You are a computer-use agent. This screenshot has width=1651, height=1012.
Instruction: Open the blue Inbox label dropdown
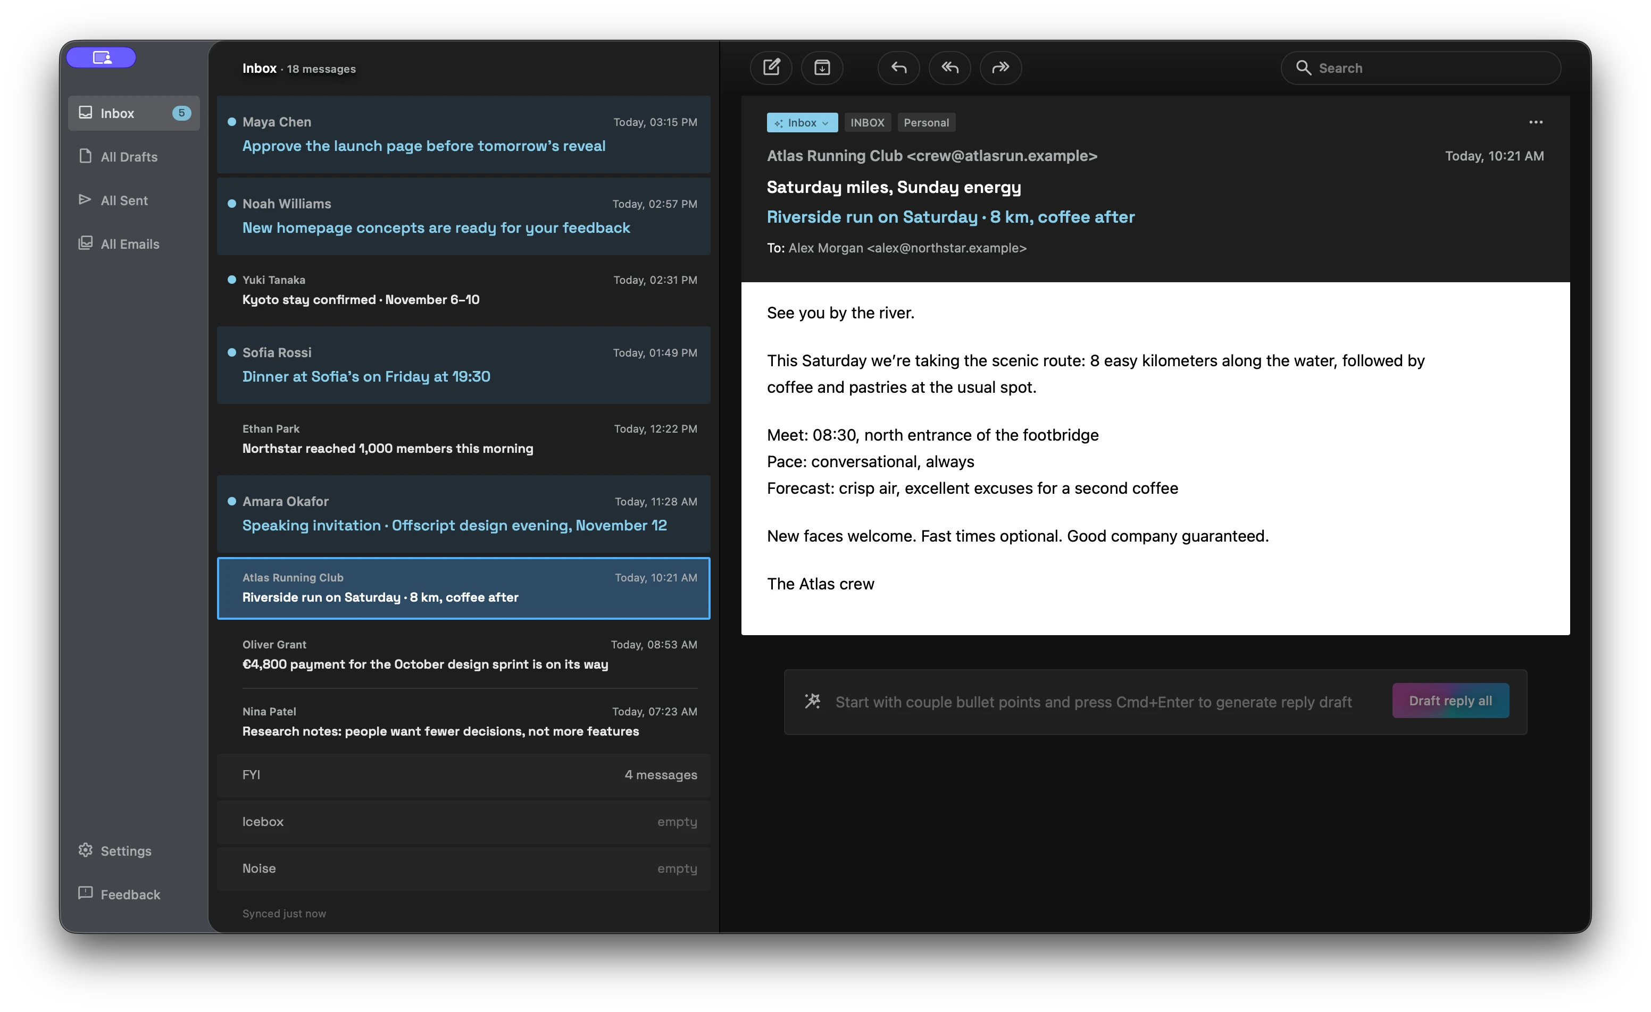[x=802, y=123]
